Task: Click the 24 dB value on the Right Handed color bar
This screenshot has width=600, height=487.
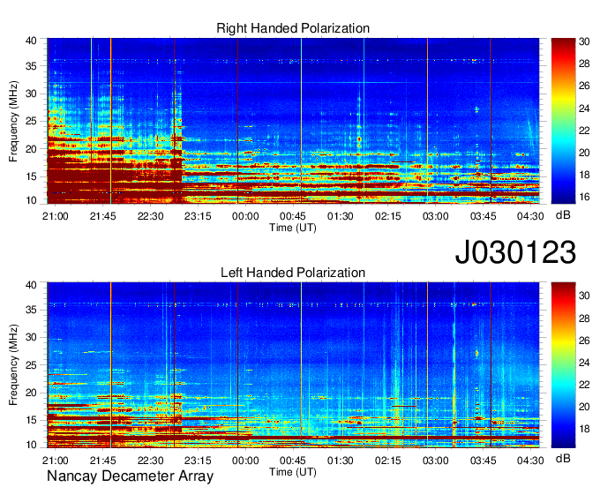Action: click(584, 109)
